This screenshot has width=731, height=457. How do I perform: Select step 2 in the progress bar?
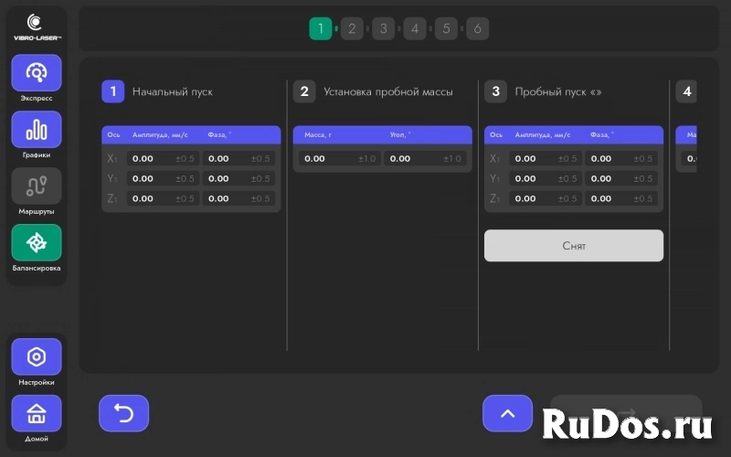coord(352,29)
